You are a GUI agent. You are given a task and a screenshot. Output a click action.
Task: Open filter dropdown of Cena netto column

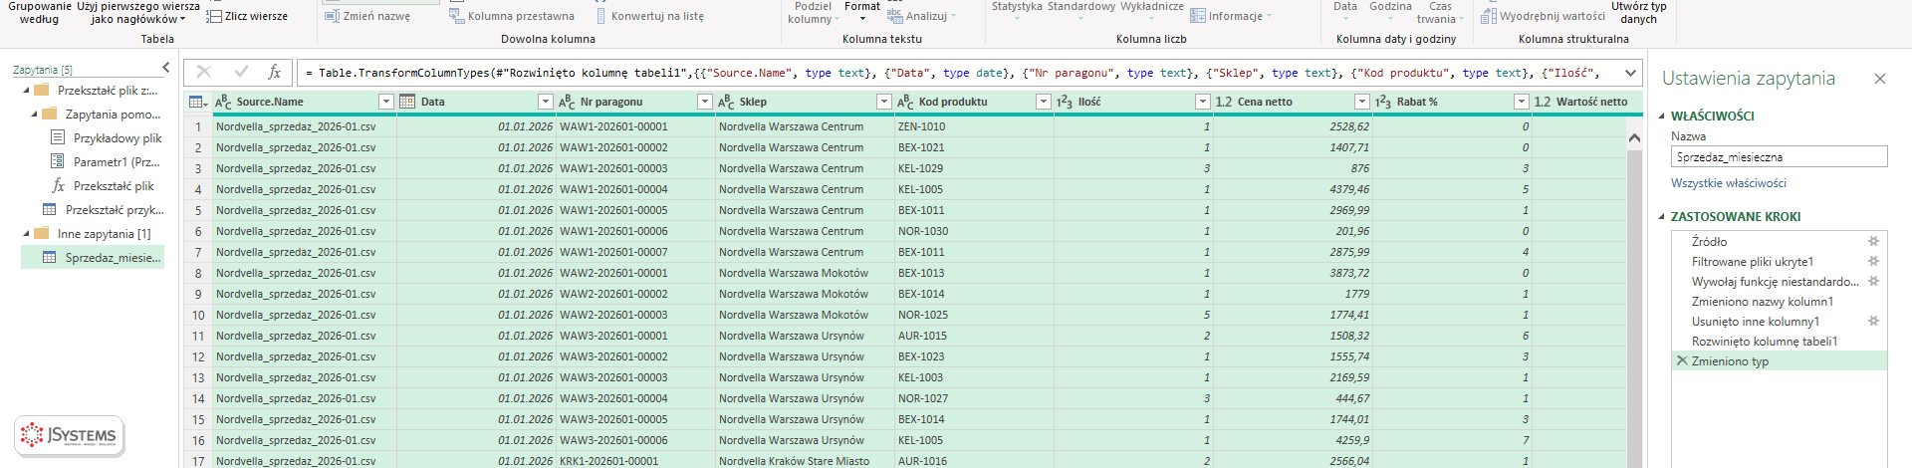click(x=1362, y=102)
